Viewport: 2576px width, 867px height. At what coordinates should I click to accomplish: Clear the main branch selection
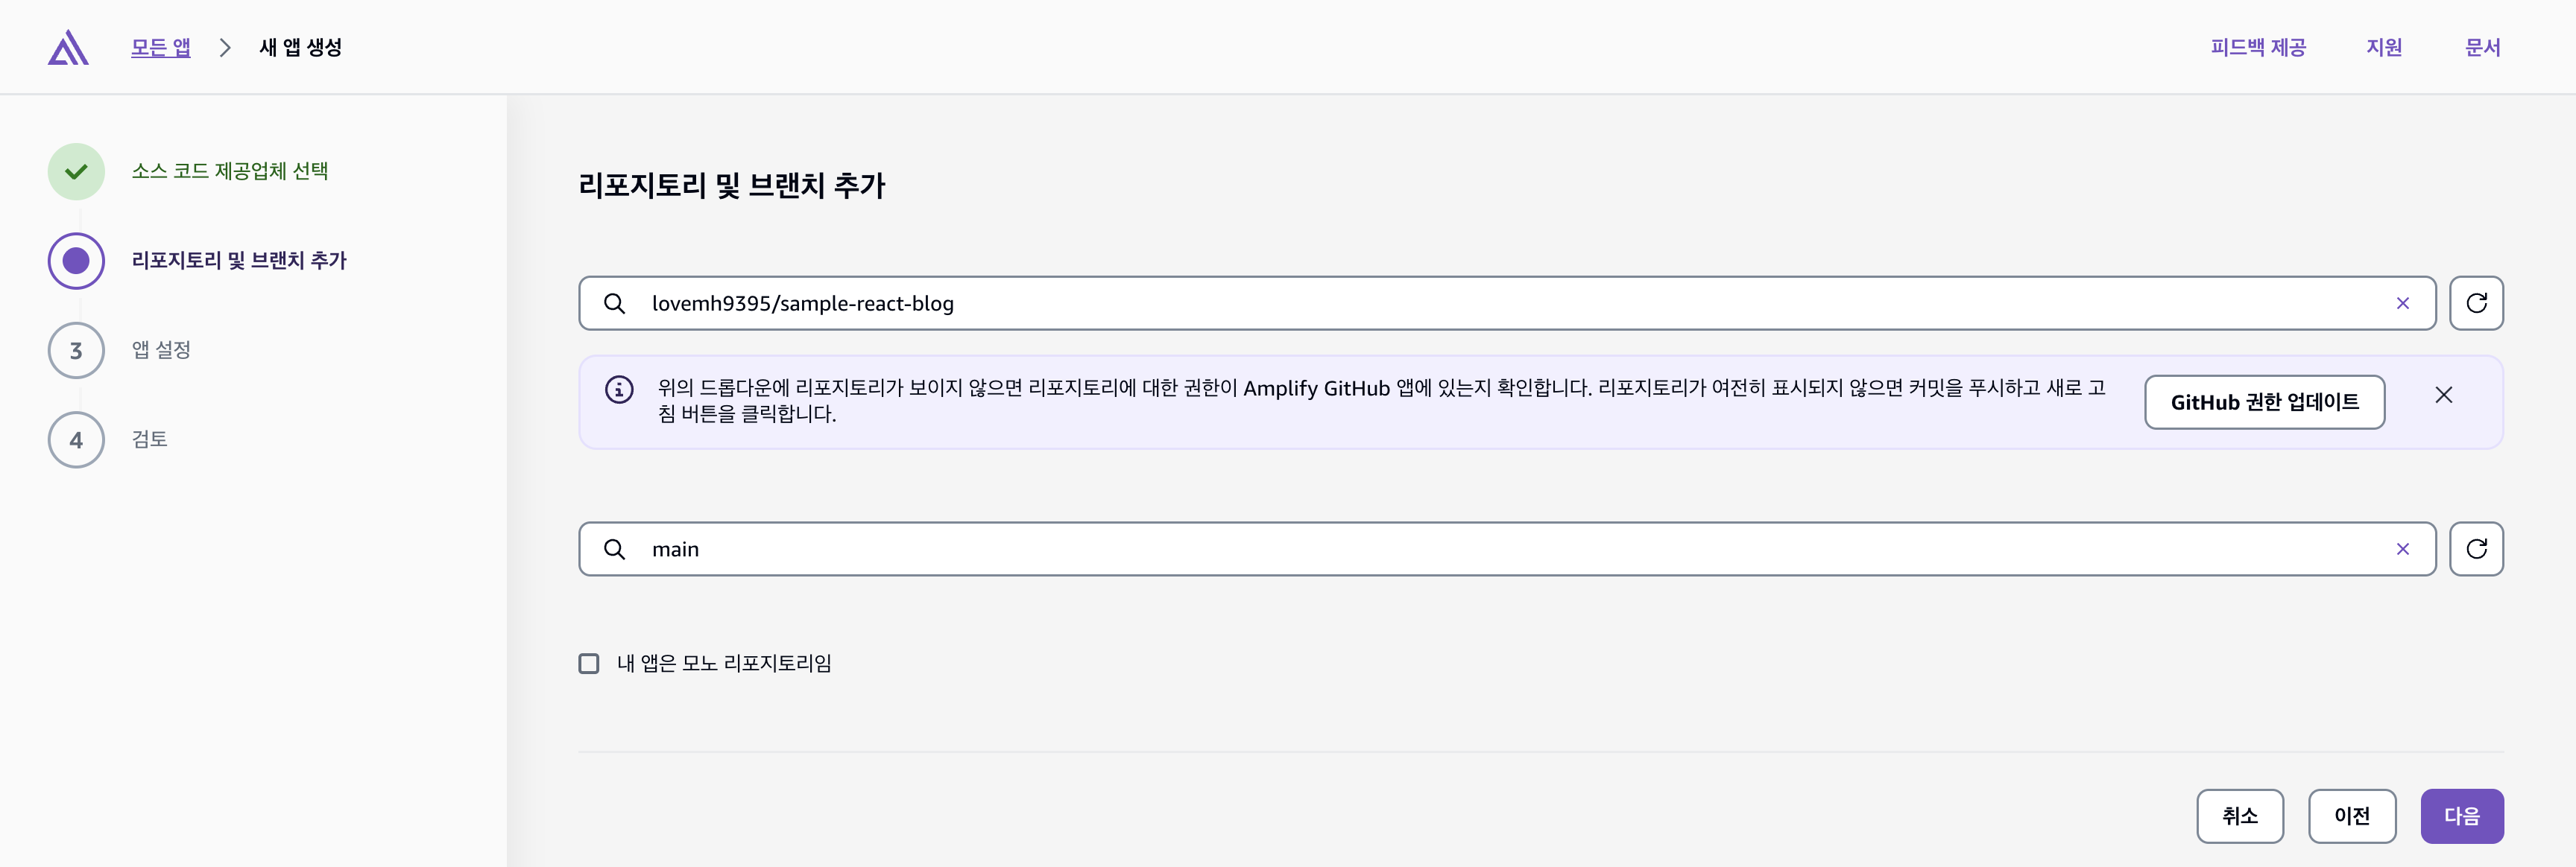(x=2402, y=548)
